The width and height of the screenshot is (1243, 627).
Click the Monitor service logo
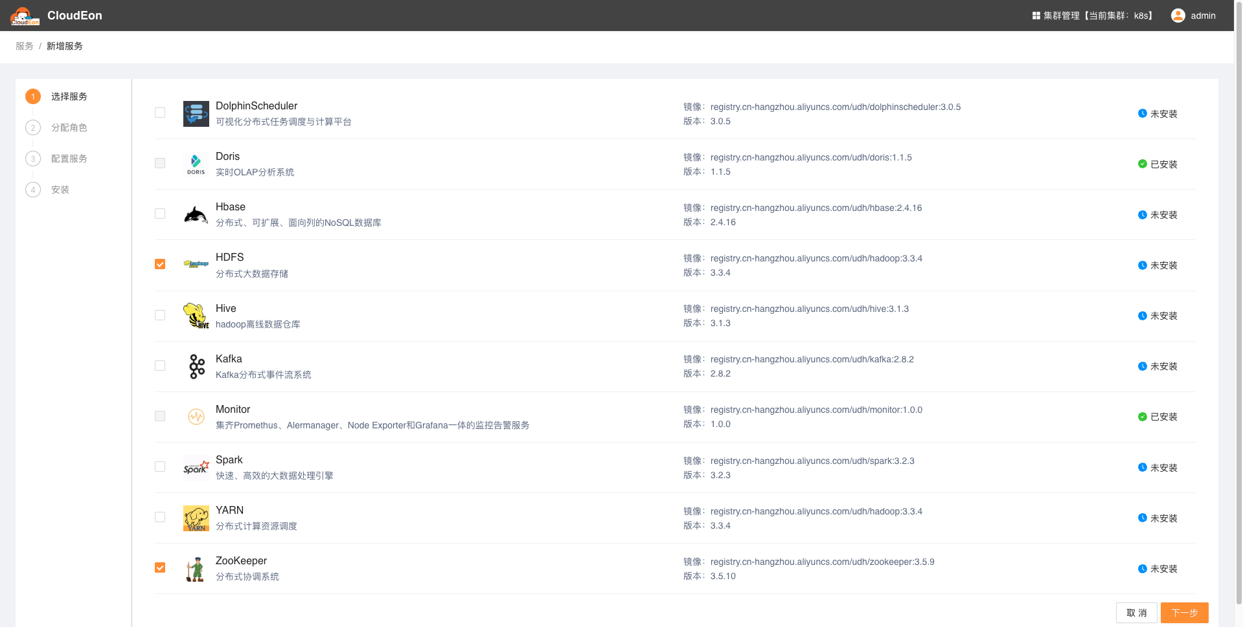(x=196, y=417)
